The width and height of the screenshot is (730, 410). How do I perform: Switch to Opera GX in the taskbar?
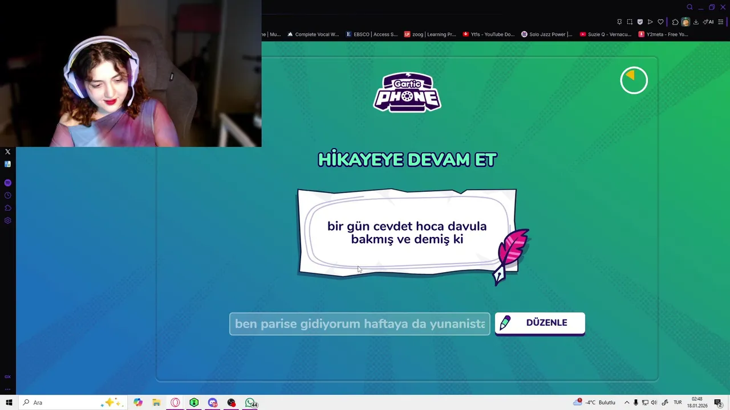pos(175,403)
